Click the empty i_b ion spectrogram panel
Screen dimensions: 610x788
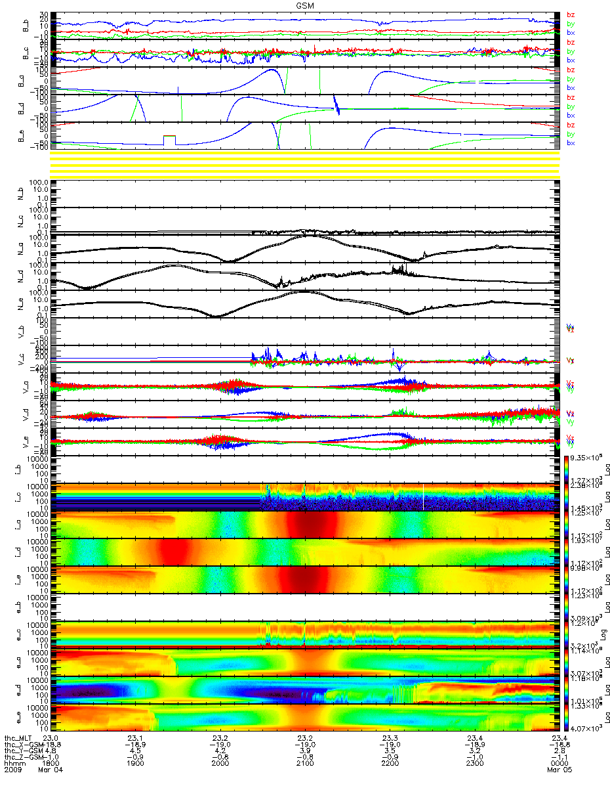point(306,470)
